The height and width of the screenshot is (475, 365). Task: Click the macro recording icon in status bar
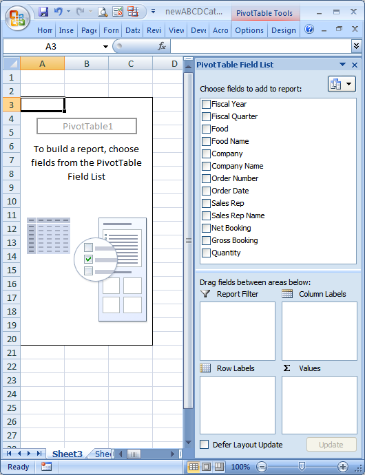46,467
